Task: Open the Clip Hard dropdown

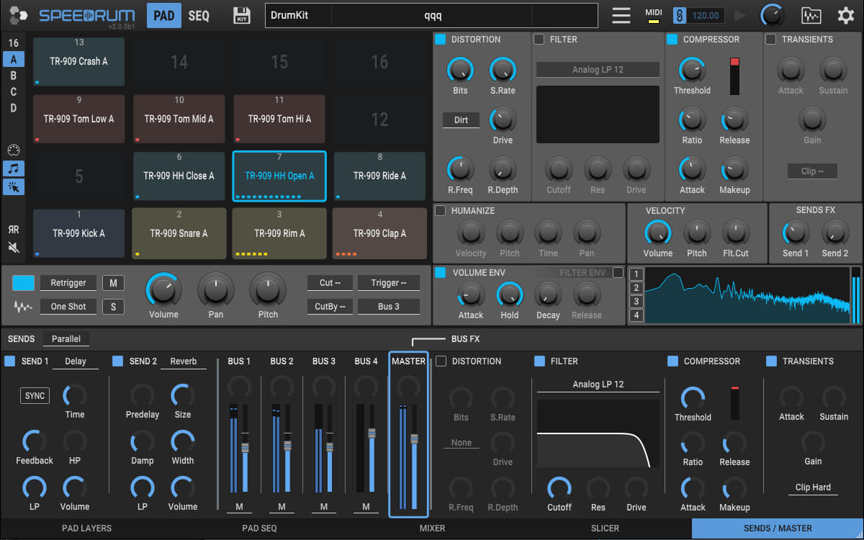Action: [x=813, y=487]
